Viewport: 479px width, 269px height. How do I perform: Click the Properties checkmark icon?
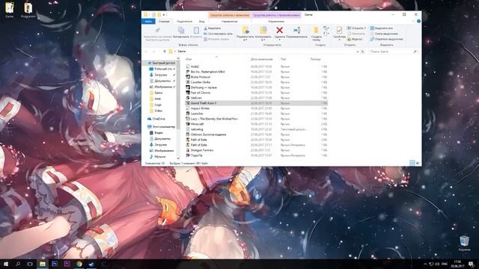tap(339, 30)
